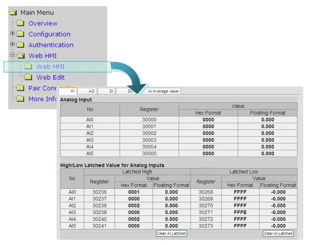This screenshot has width=316, height=245.
Task: Click the Analog Input Floating Format header
Action: 268,113
